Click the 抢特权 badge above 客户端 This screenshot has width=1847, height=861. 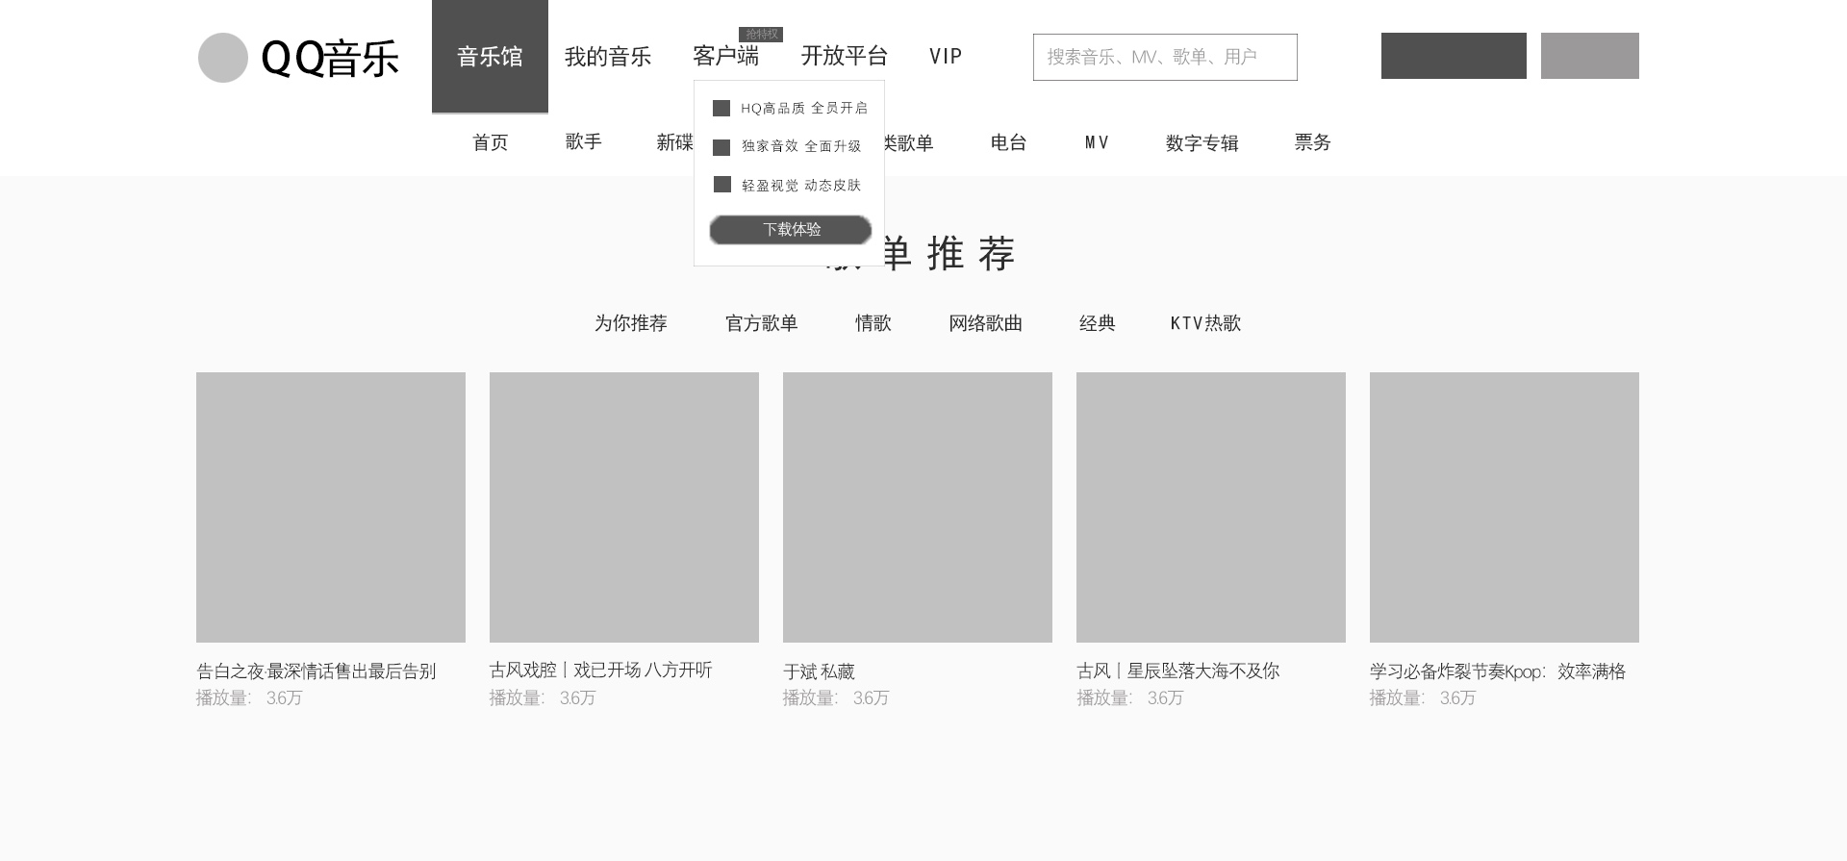(x=761, y=35)
